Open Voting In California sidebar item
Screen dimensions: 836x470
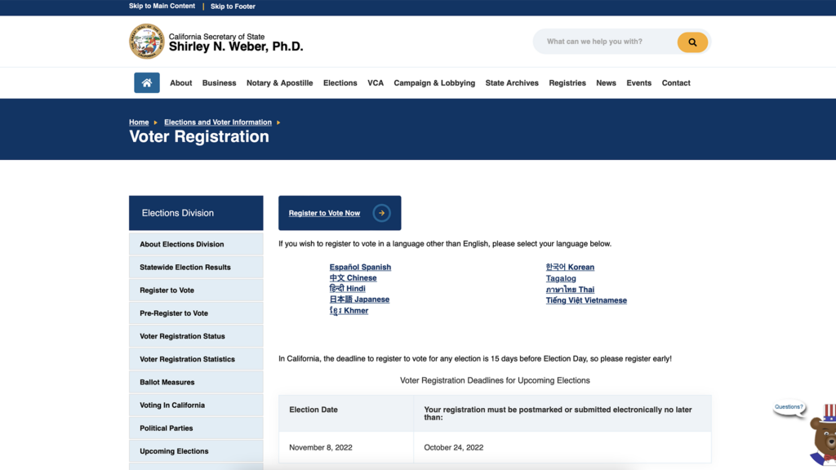click(196, 405)
